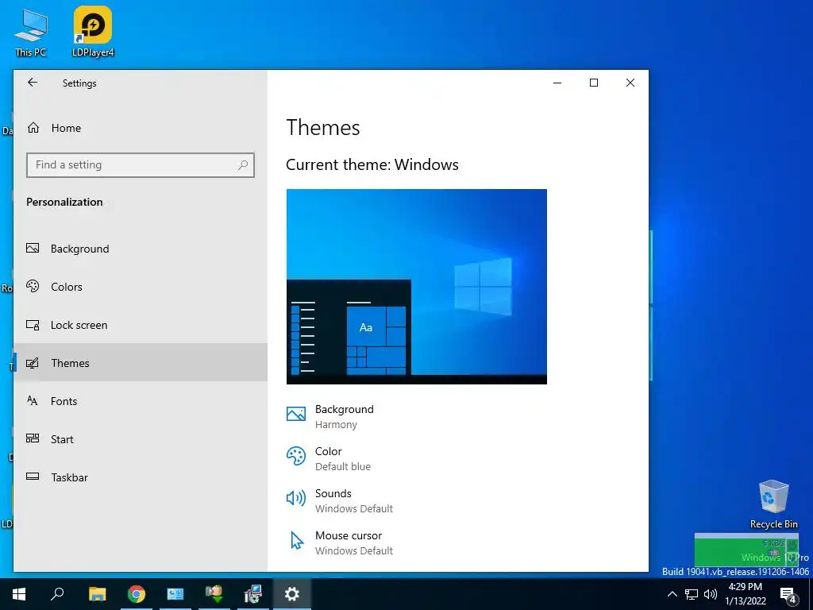Open the Background personalization page

point(141,249)
